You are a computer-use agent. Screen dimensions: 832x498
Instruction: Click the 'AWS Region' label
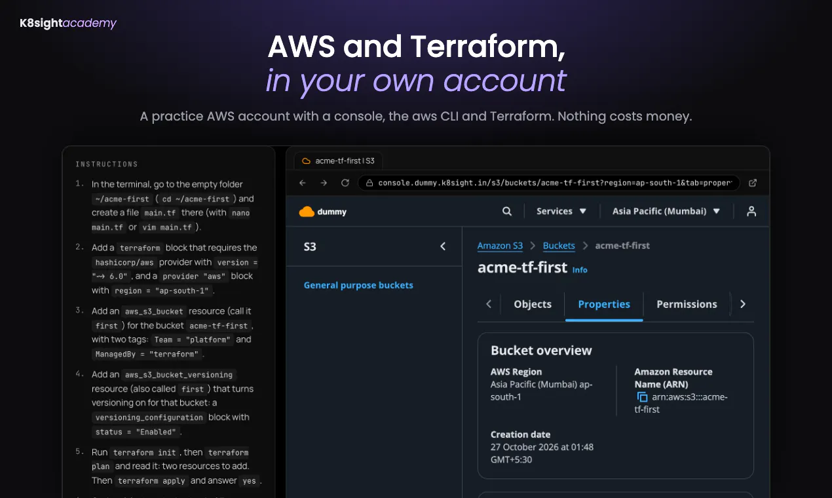[516, 372]
